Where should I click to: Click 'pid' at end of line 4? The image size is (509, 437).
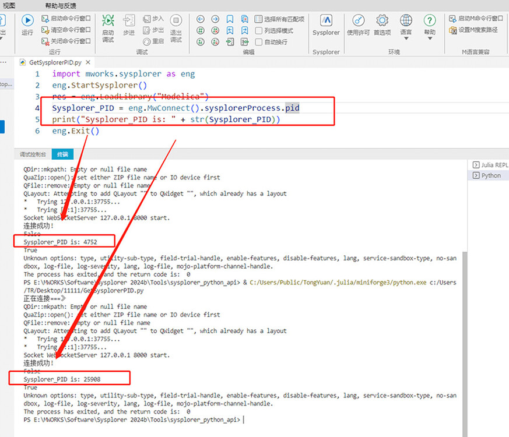[292, 108]
